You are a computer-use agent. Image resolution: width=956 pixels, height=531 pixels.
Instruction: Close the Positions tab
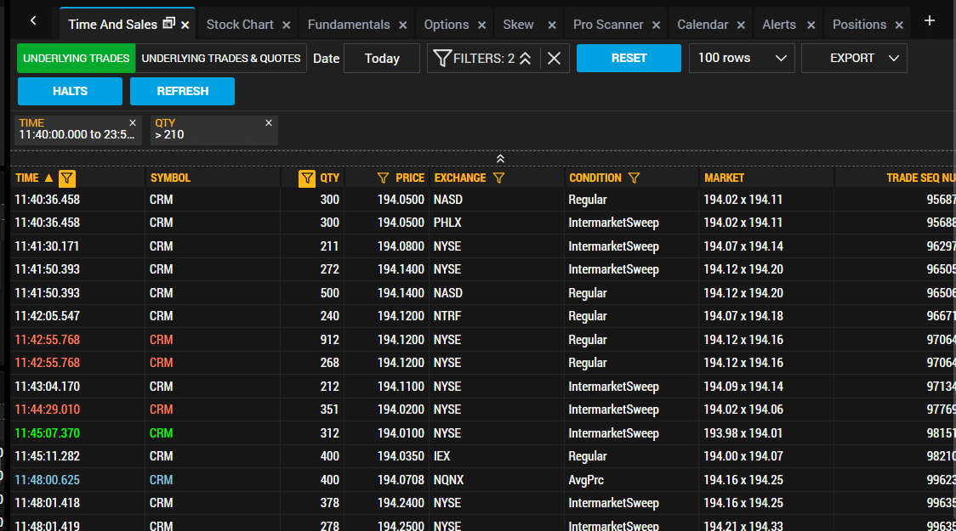(x=899, y=25)
